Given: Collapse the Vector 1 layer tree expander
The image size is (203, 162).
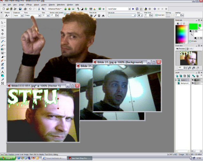Looking at the screenshot, I should coord(176,80).
